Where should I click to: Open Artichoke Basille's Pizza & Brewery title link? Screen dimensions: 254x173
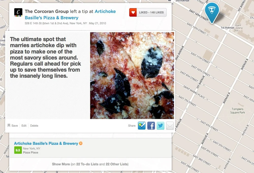70,14
